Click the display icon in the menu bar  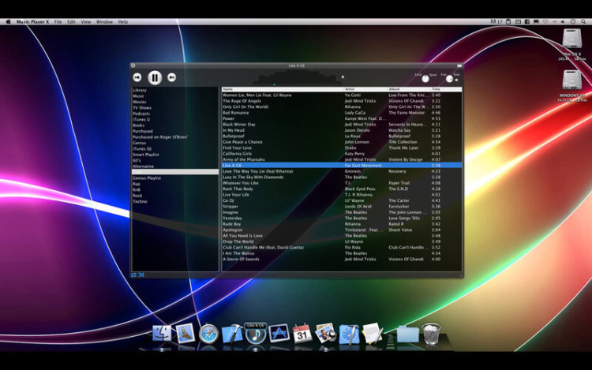tap(536, 22)
